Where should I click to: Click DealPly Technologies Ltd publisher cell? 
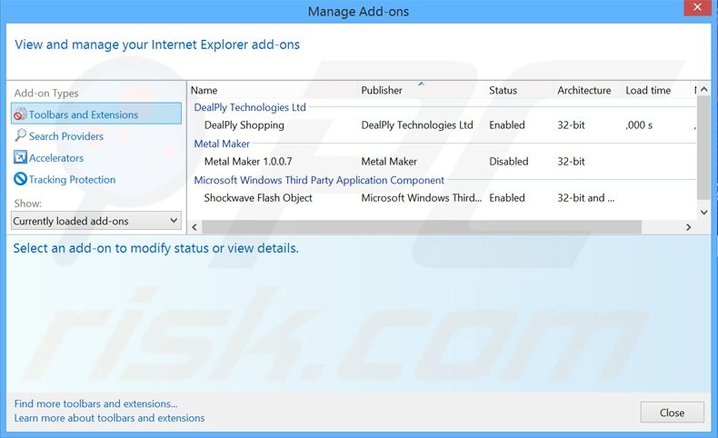click(x=417, y=124)
